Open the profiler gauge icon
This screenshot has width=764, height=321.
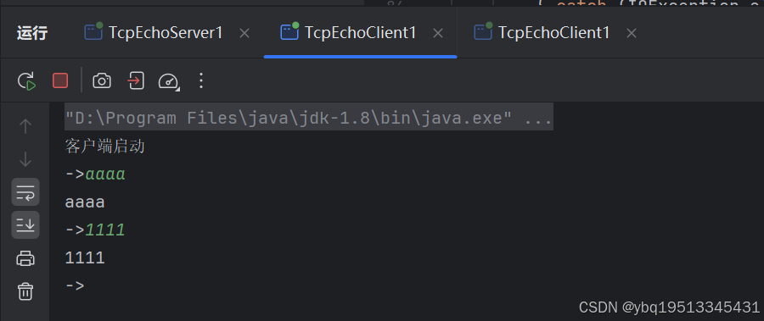click(169, 81)
